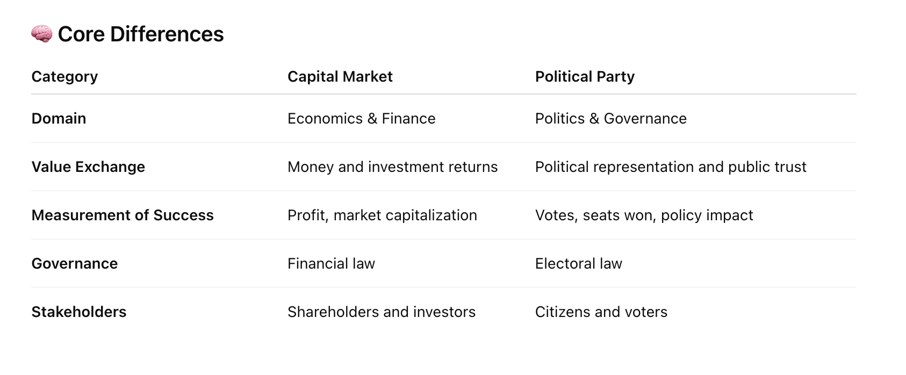Click Citizens and voters cell

click(601, 312)
